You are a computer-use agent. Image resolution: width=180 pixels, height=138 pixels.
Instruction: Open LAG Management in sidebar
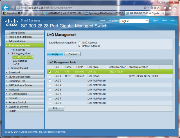tap(23, 57)
